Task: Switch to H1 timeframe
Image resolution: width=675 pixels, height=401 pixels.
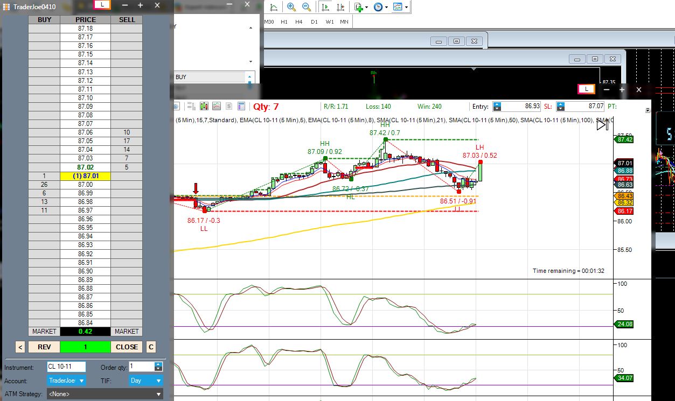Action: coord(284,22)
